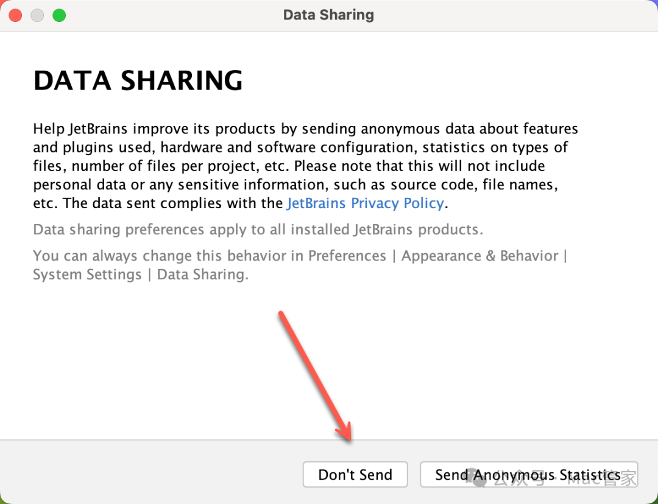The image size is (658, 504).
Task: Click the Appearance & Behavior path text
Action: click(479, 256)
